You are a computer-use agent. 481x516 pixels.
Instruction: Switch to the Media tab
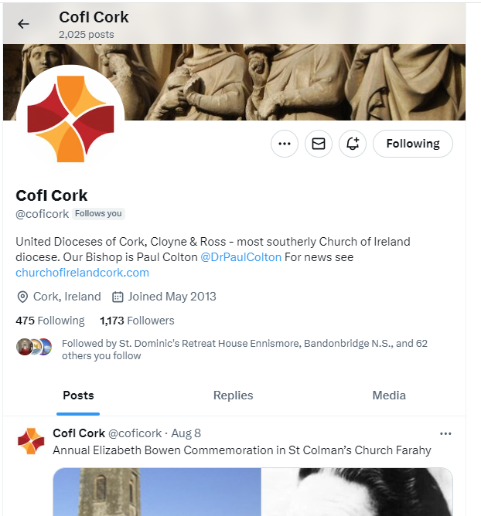(389, 395)
